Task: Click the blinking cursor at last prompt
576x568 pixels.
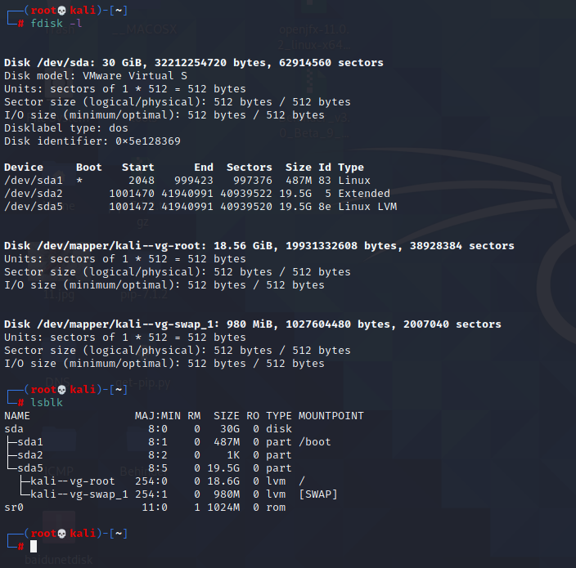Action: [x=34, y=547]
